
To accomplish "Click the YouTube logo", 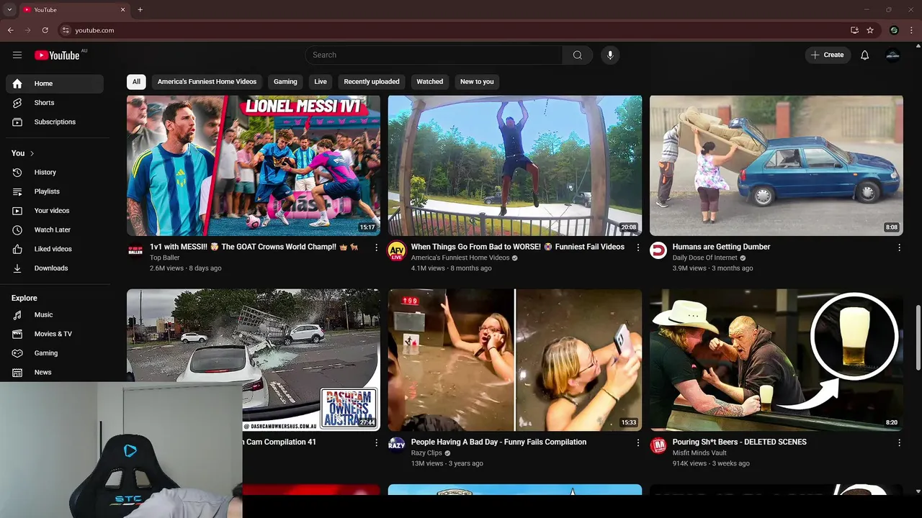I will pyautogui.click(x=58, y=55).
